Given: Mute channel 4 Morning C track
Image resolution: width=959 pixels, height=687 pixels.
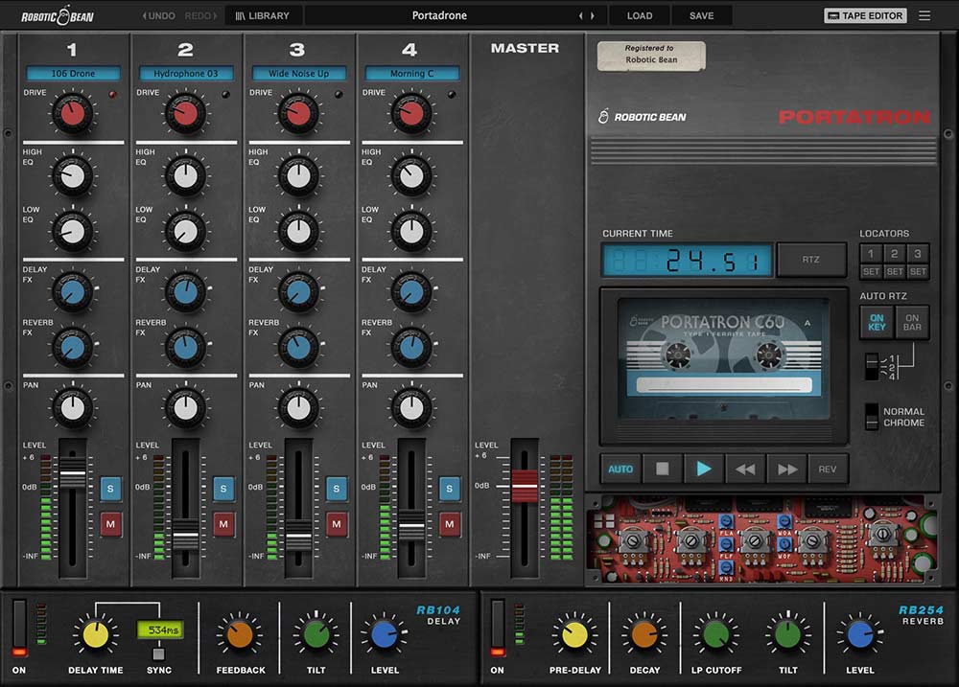Looking at the screenshot, I should coord(448,524).
